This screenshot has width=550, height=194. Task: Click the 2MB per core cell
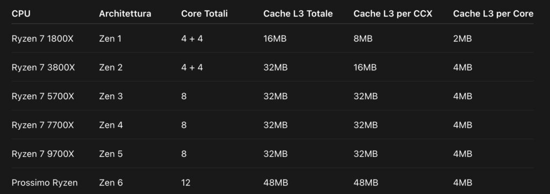pos(462,39)
